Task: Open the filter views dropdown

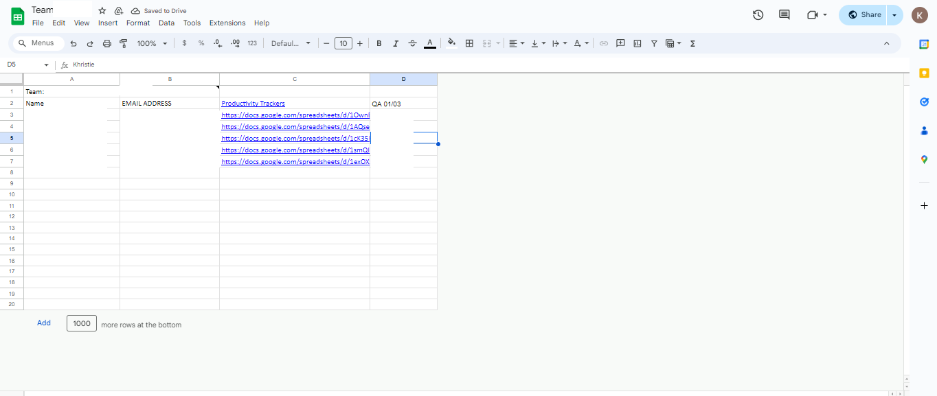Action: [673, 43]
